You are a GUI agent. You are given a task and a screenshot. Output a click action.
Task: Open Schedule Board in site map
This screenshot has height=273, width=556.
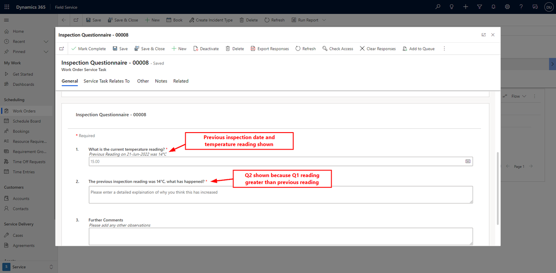point(26,121)
